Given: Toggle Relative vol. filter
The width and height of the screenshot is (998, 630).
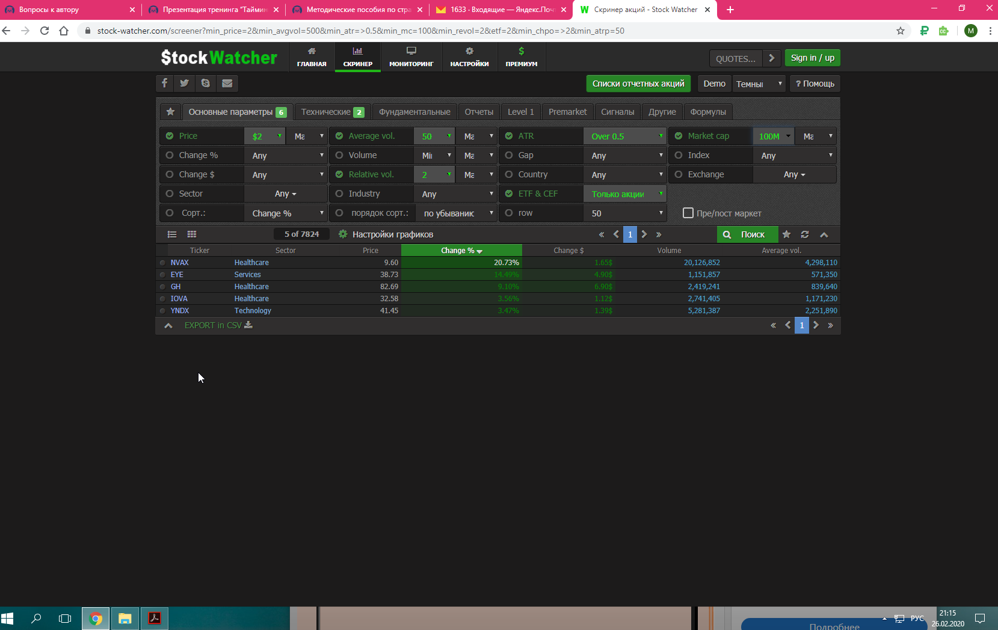Looking at the screenshot, I should (x=339, y=174).
